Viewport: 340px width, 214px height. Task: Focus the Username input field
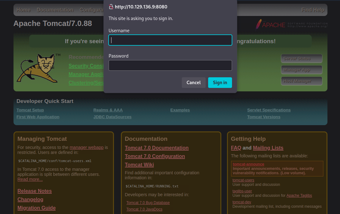[170, 40]
